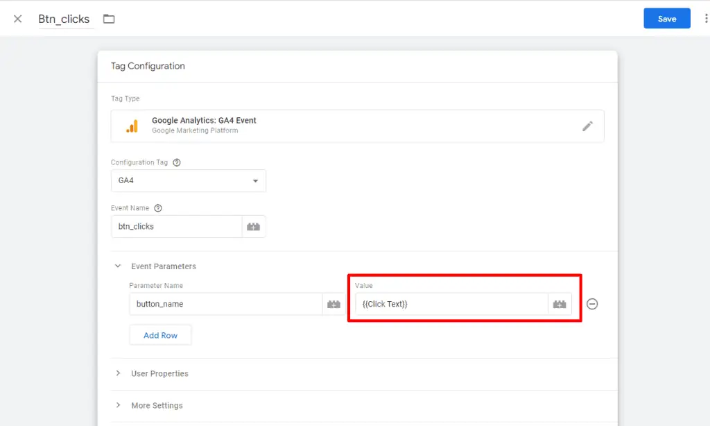Open the variable picker for Parameter Name
710x426 pixels.
click(334, 303)
